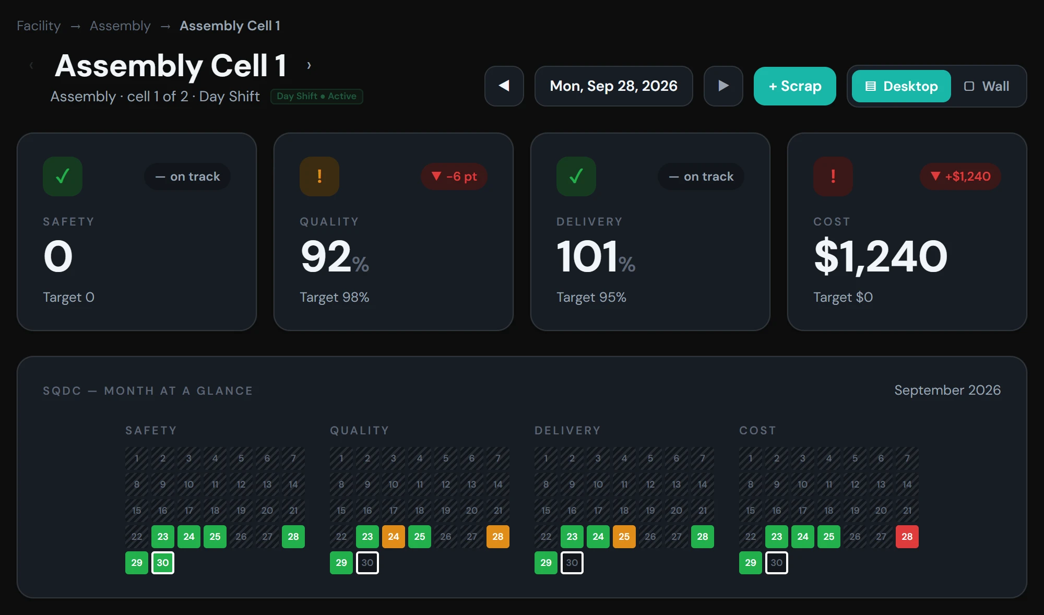Select day 24 in Cost calendar

803,537
